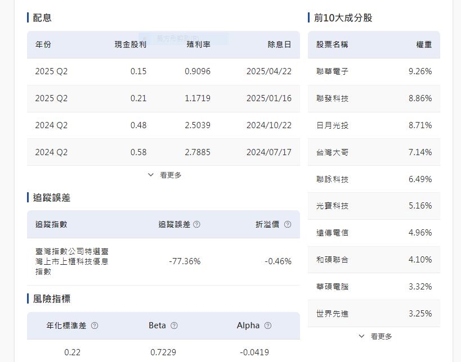
Task: Click tracking index name 臺灣指數公司特選
Action: pos(71,261)
